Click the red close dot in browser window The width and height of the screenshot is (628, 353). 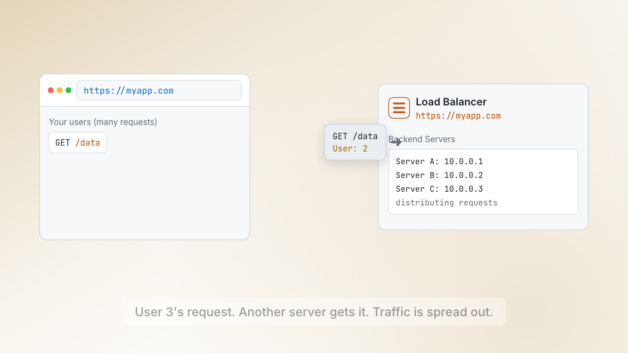[51, 90]
